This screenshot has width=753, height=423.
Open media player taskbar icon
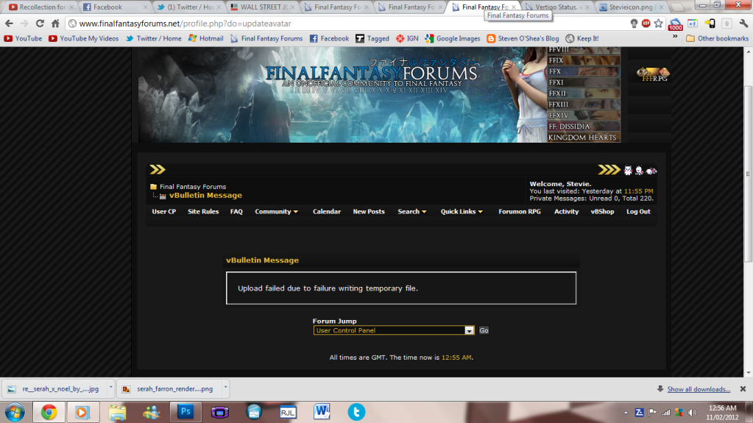tap(82, 413)
